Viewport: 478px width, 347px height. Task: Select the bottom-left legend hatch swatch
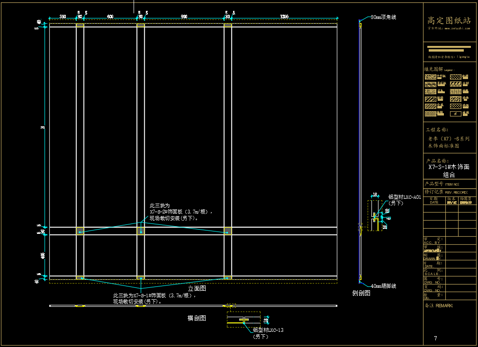coord(430,114)
